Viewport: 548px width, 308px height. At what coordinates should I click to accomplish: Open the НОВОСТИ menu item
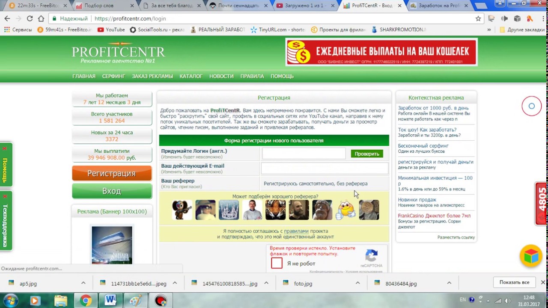pyautogui.click(x=221, y=76)
